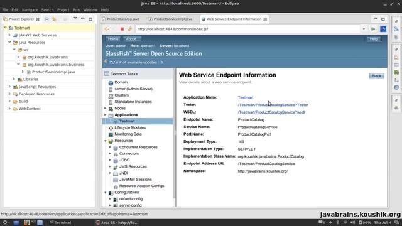The width and height of the screenshot is (402, 226).
Task: Refresh the internal browser page
Action: (130, 29)
